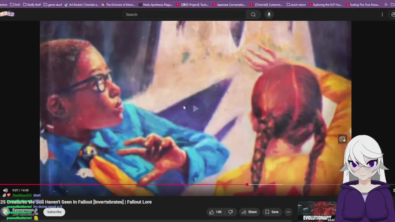Click the YouTube search input field

[x=184, y=14]
